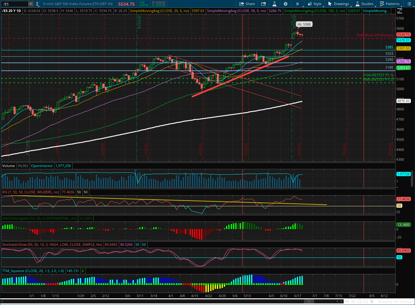This screenshot has height=305, width=415.
Task: Click the millions scale label on volume axis
Action: pyautogui.click(x=412, y=178)
